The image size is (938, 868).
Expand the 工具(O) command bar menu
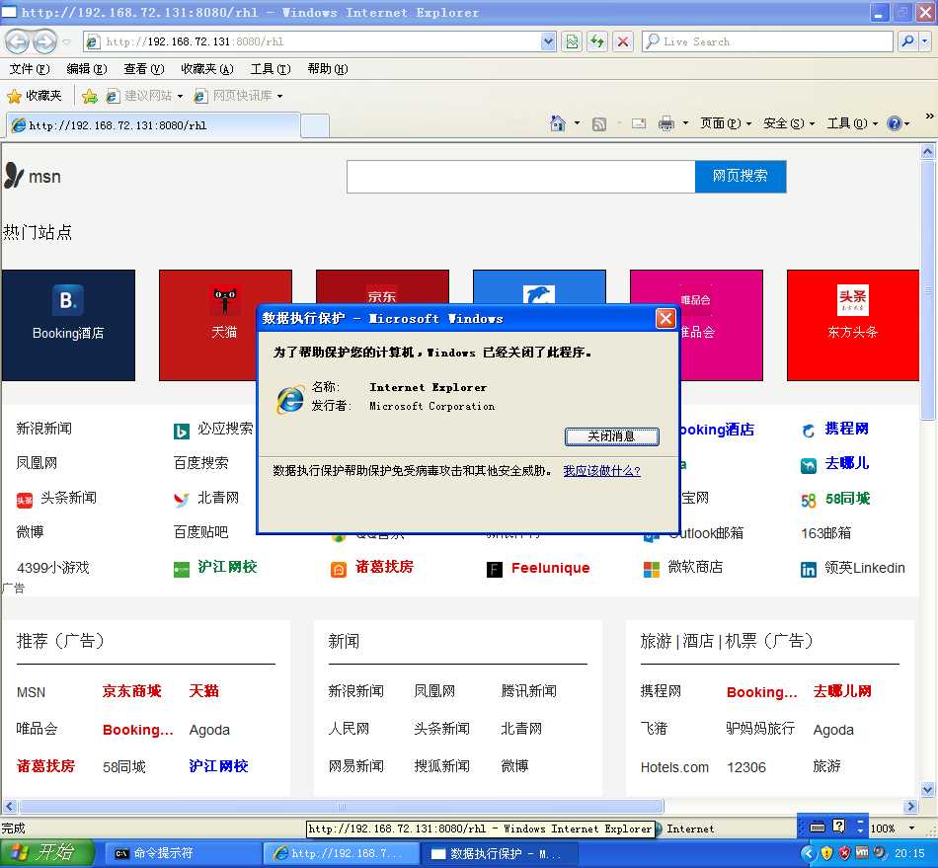pos(852,123)
